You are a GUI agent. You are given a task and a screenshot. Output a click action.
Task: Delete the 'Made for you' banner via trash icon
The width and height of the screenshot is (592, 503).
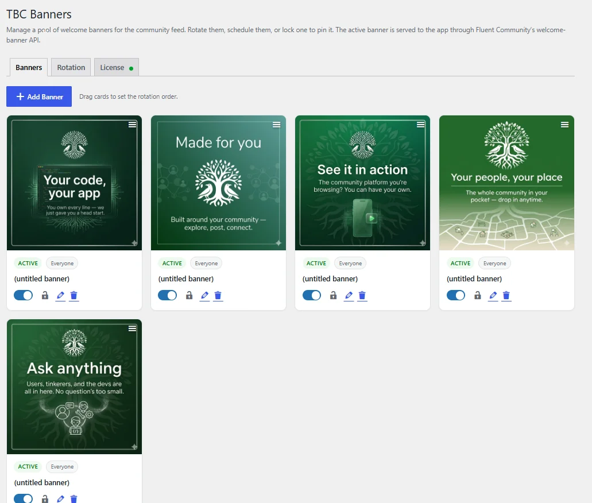click(x=218, y=295)
